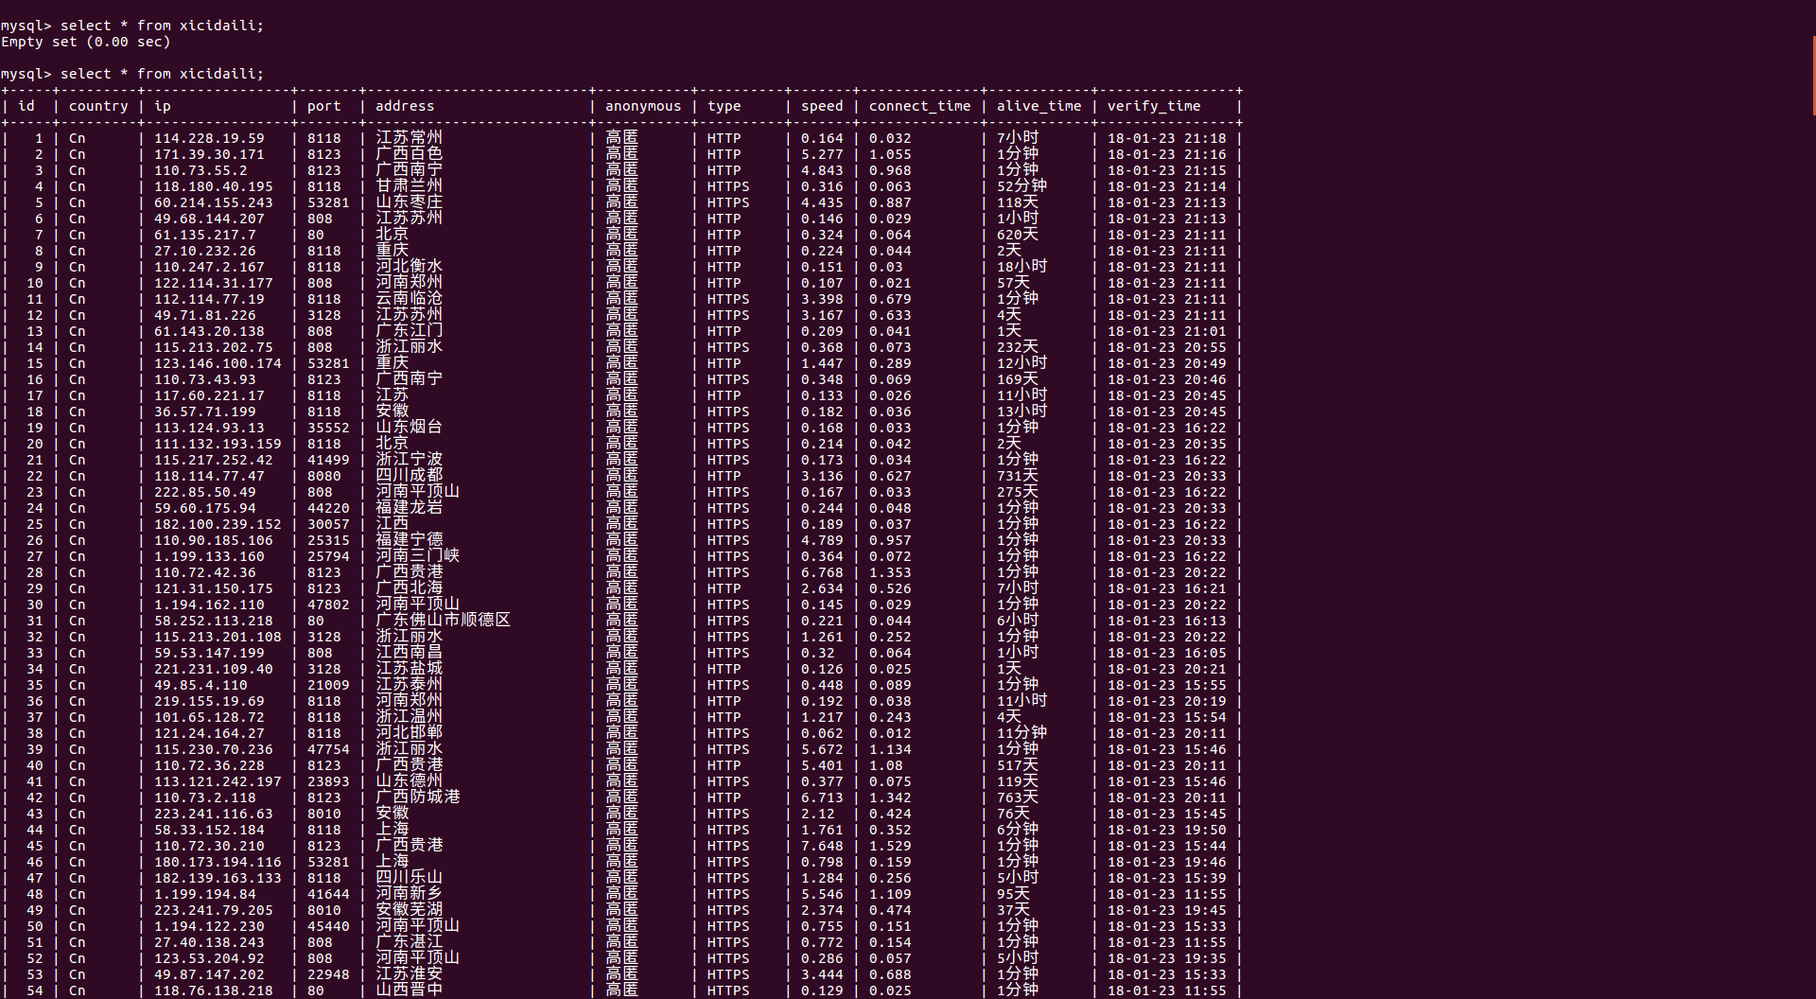Select IP address 60.214.155.243

214,202
